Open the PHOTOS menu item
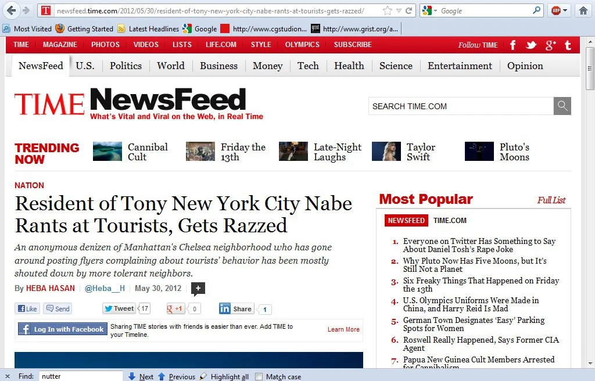This screenshot has width=595, height=381. (x=105, y=45)
